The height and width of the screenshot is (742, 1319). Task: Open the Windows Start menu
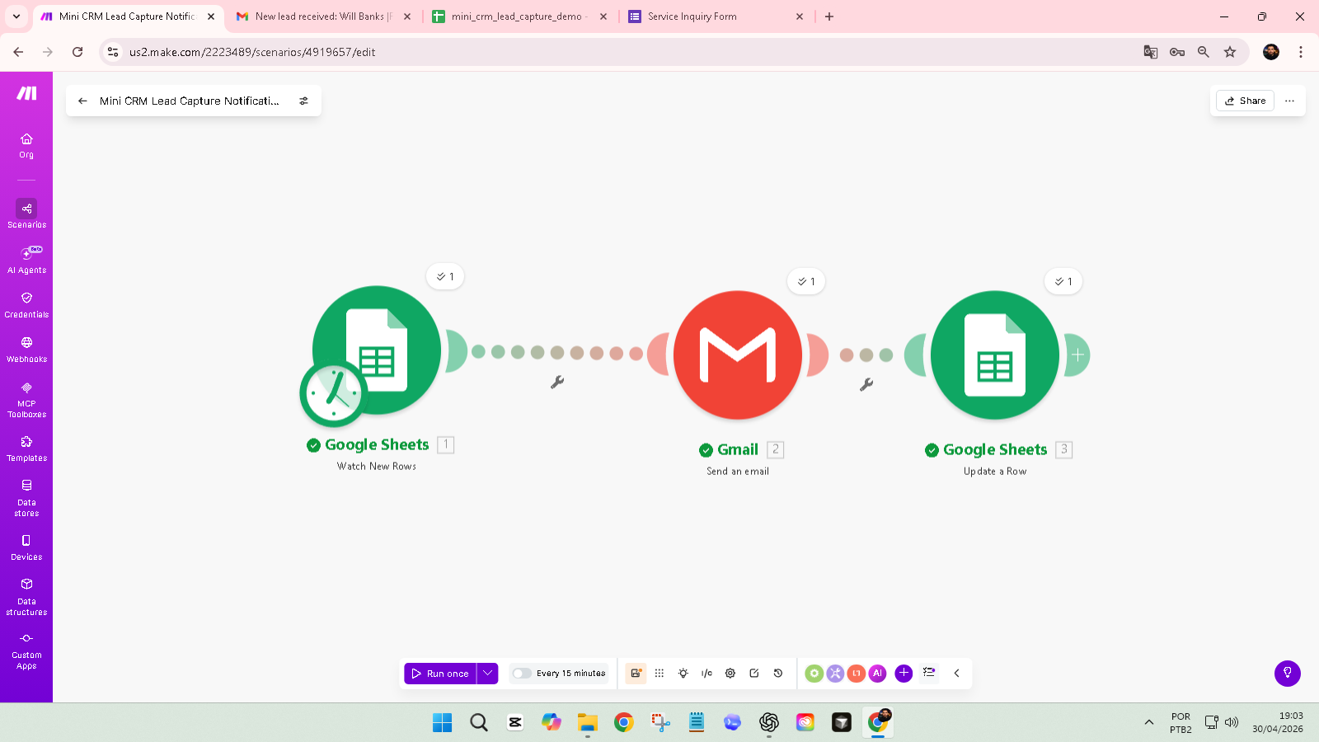point(443,722)
